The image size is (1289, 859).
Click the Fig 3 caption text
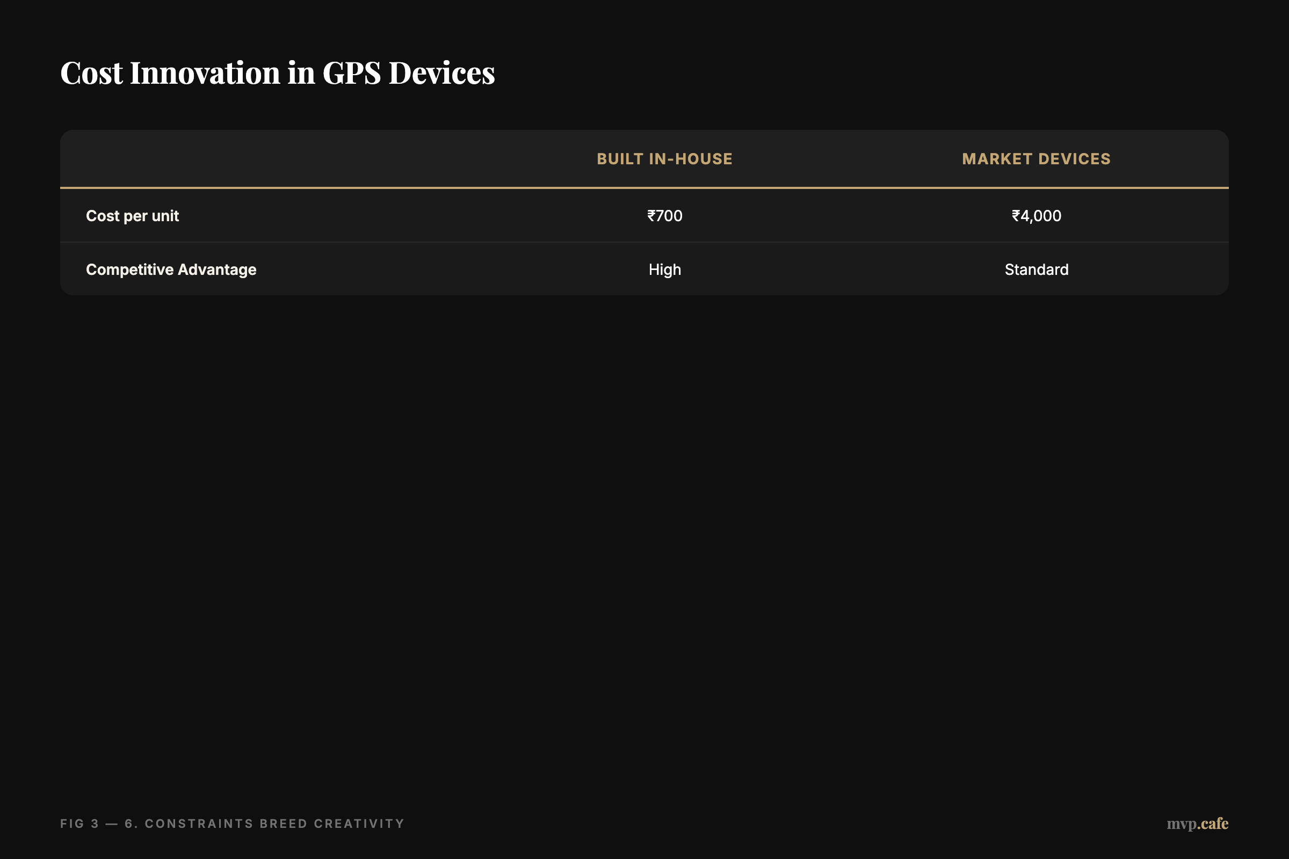click(x=79, y=824)
